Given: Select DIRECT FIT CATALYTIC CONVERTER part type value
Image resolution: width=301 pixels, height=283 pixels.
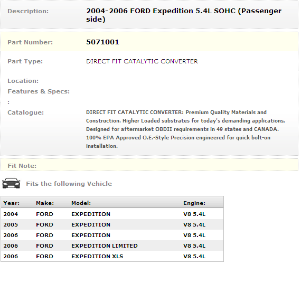Looking at the screenshot, I should click(x=142, y=61).
